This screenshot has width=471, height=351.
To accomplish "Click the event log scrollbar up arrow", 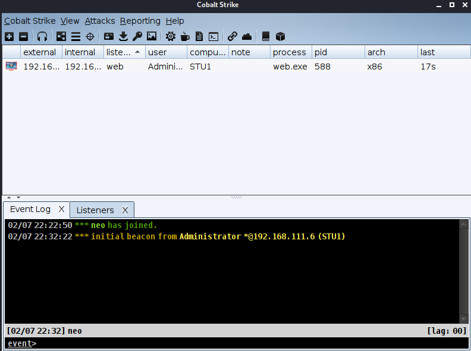I will point(464,224).
